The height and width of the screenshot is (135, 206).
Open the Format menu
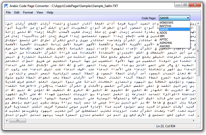[28, 12]
